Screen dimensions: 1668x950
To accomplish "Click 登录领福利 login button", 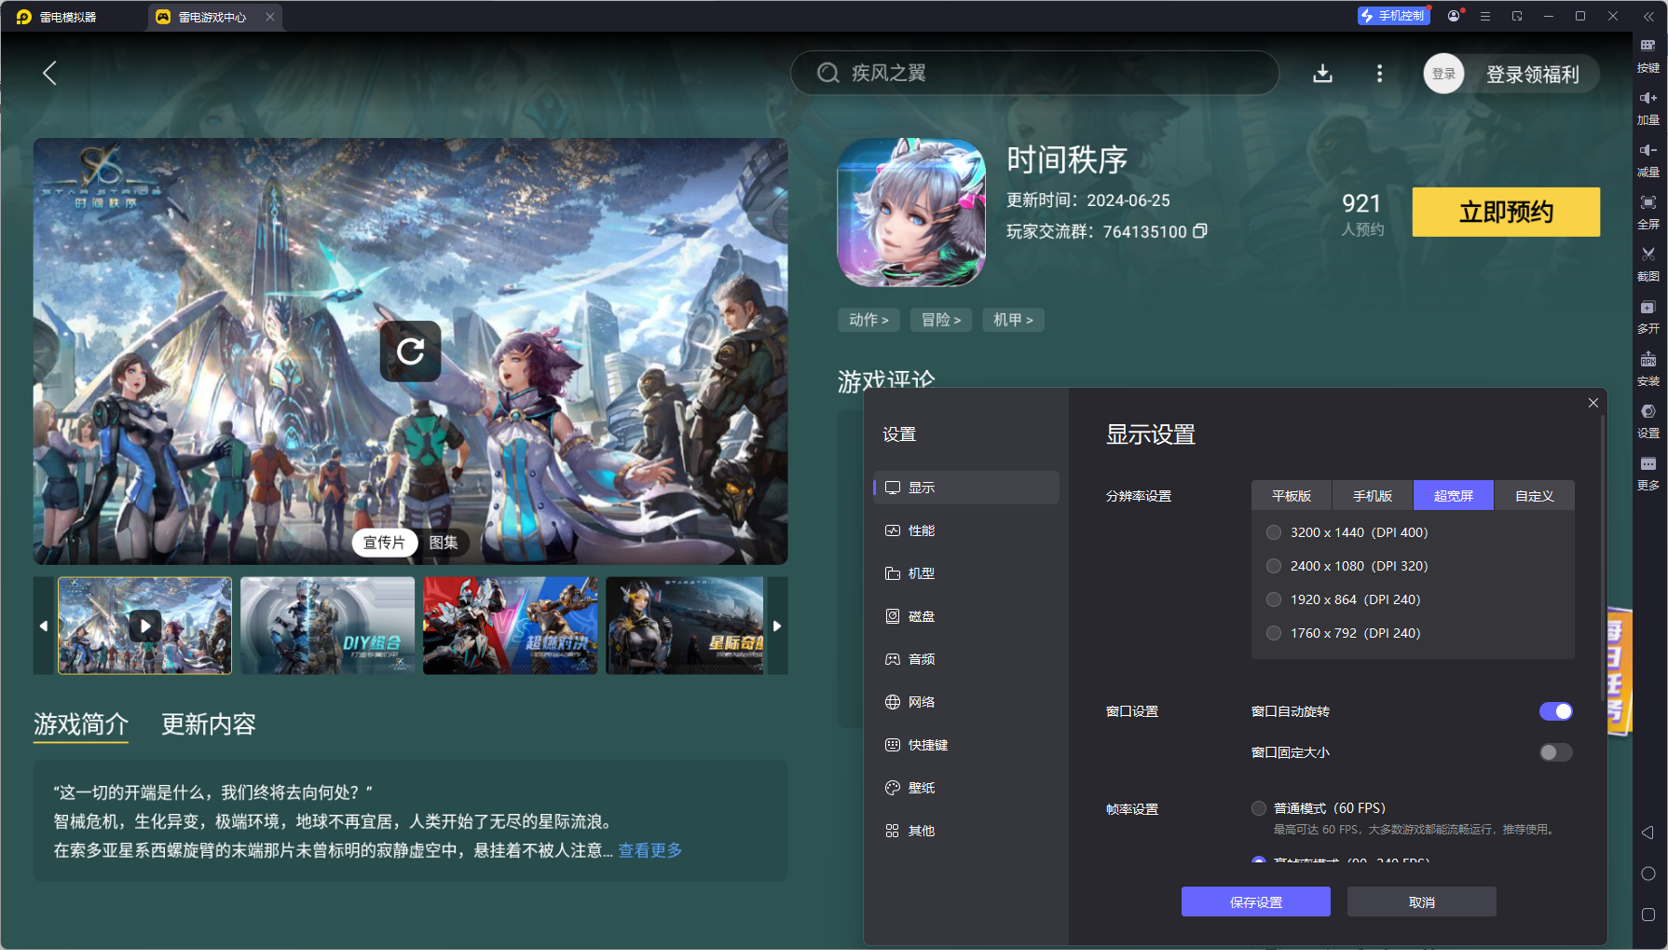I will coord(1532,75).
